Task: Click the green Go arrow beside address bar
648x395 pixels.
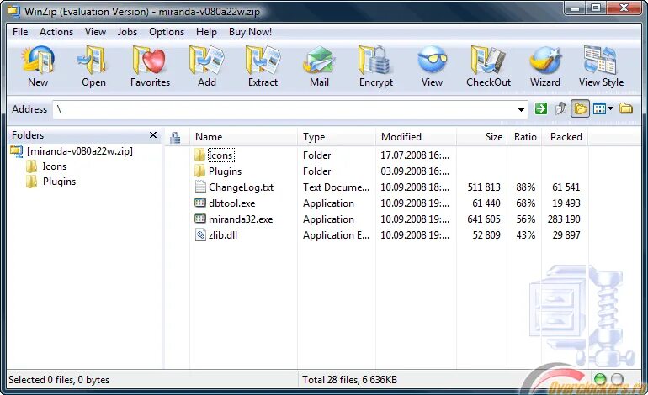Action: 540,109
